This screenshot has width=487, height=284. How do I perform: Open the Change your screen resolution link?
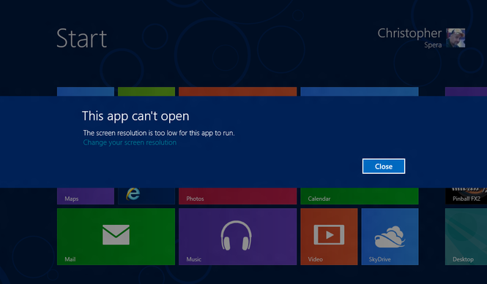click(130, 142)
